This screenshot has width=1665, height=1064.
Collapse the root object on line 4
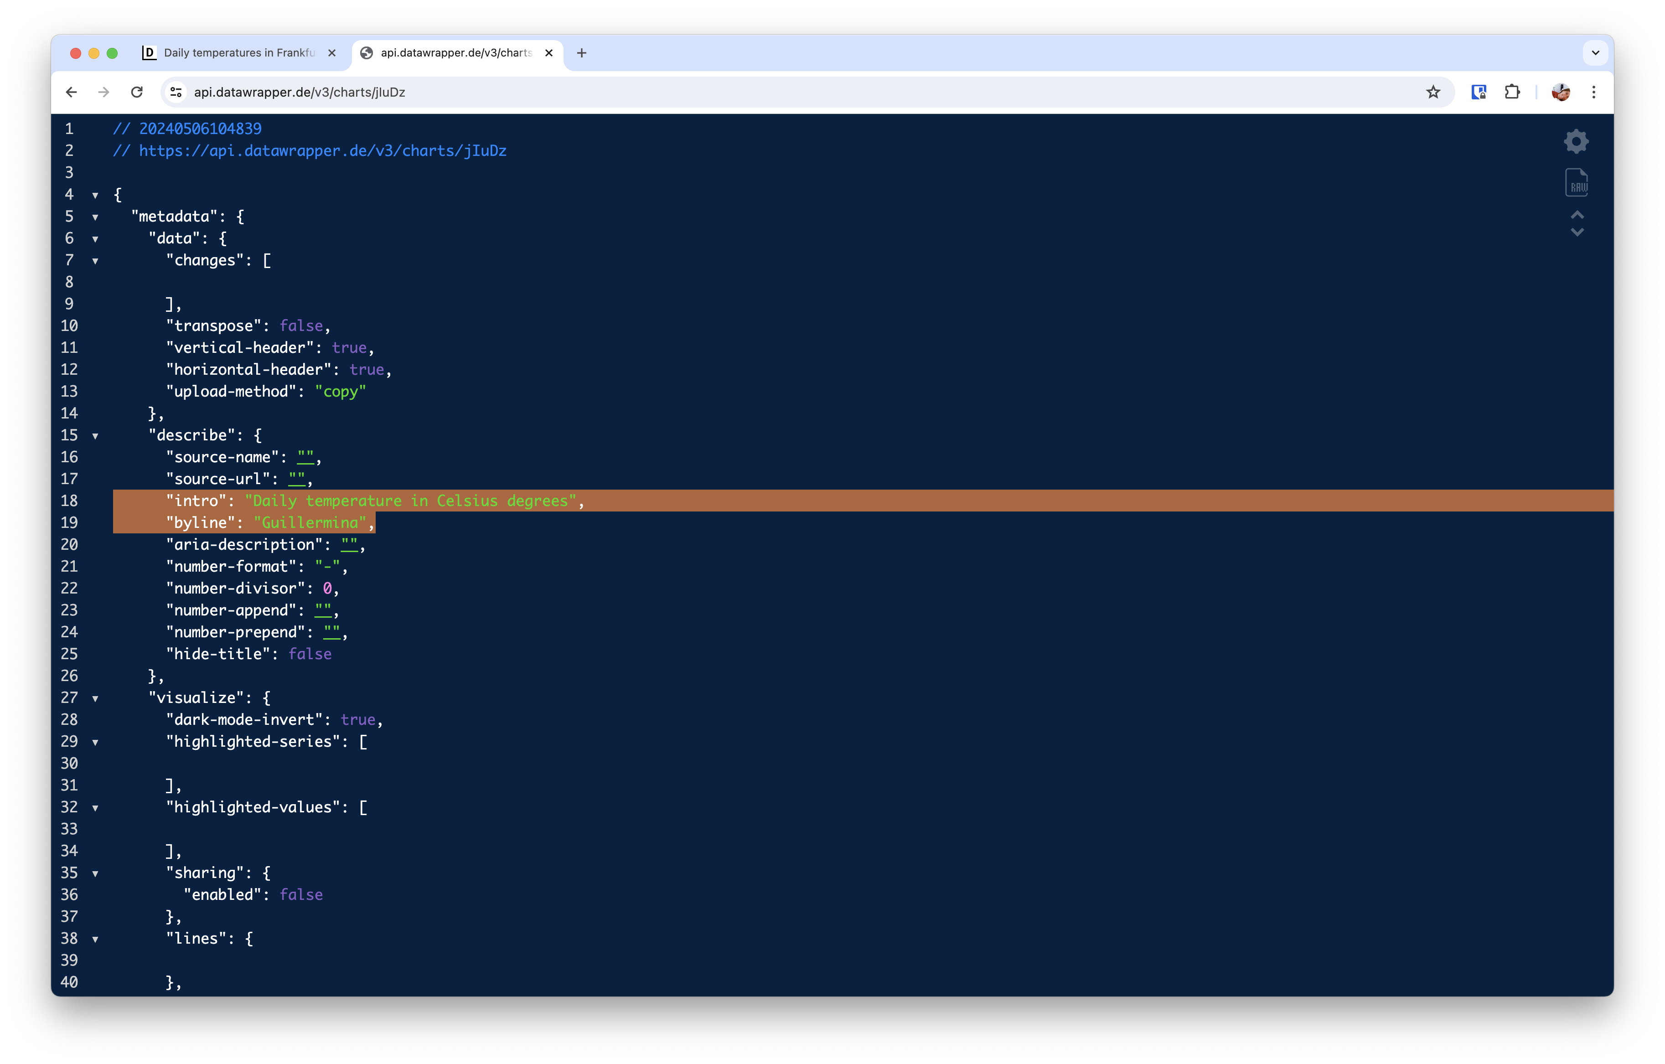(95, 195)
